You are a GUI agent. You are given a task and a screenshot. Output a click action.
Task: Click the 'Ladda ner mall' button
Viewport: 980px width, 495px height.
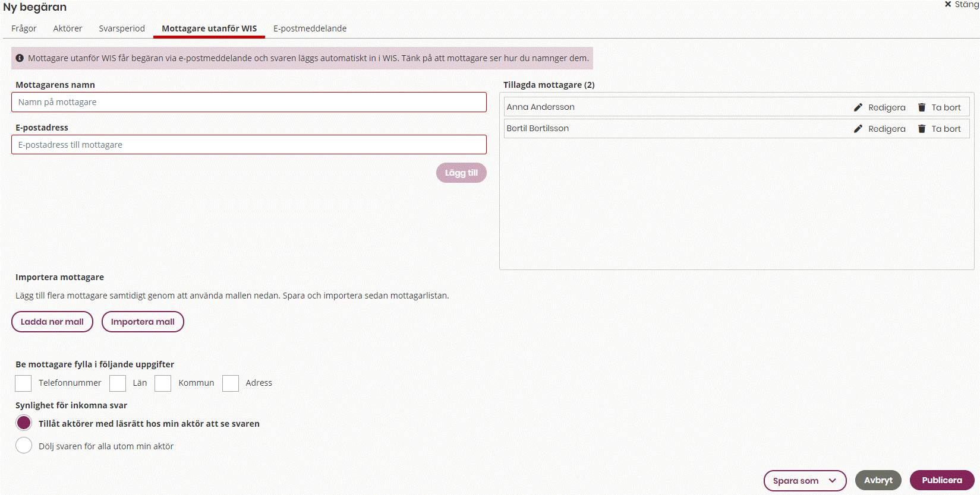pyautogui.click(x=52, y=322)
